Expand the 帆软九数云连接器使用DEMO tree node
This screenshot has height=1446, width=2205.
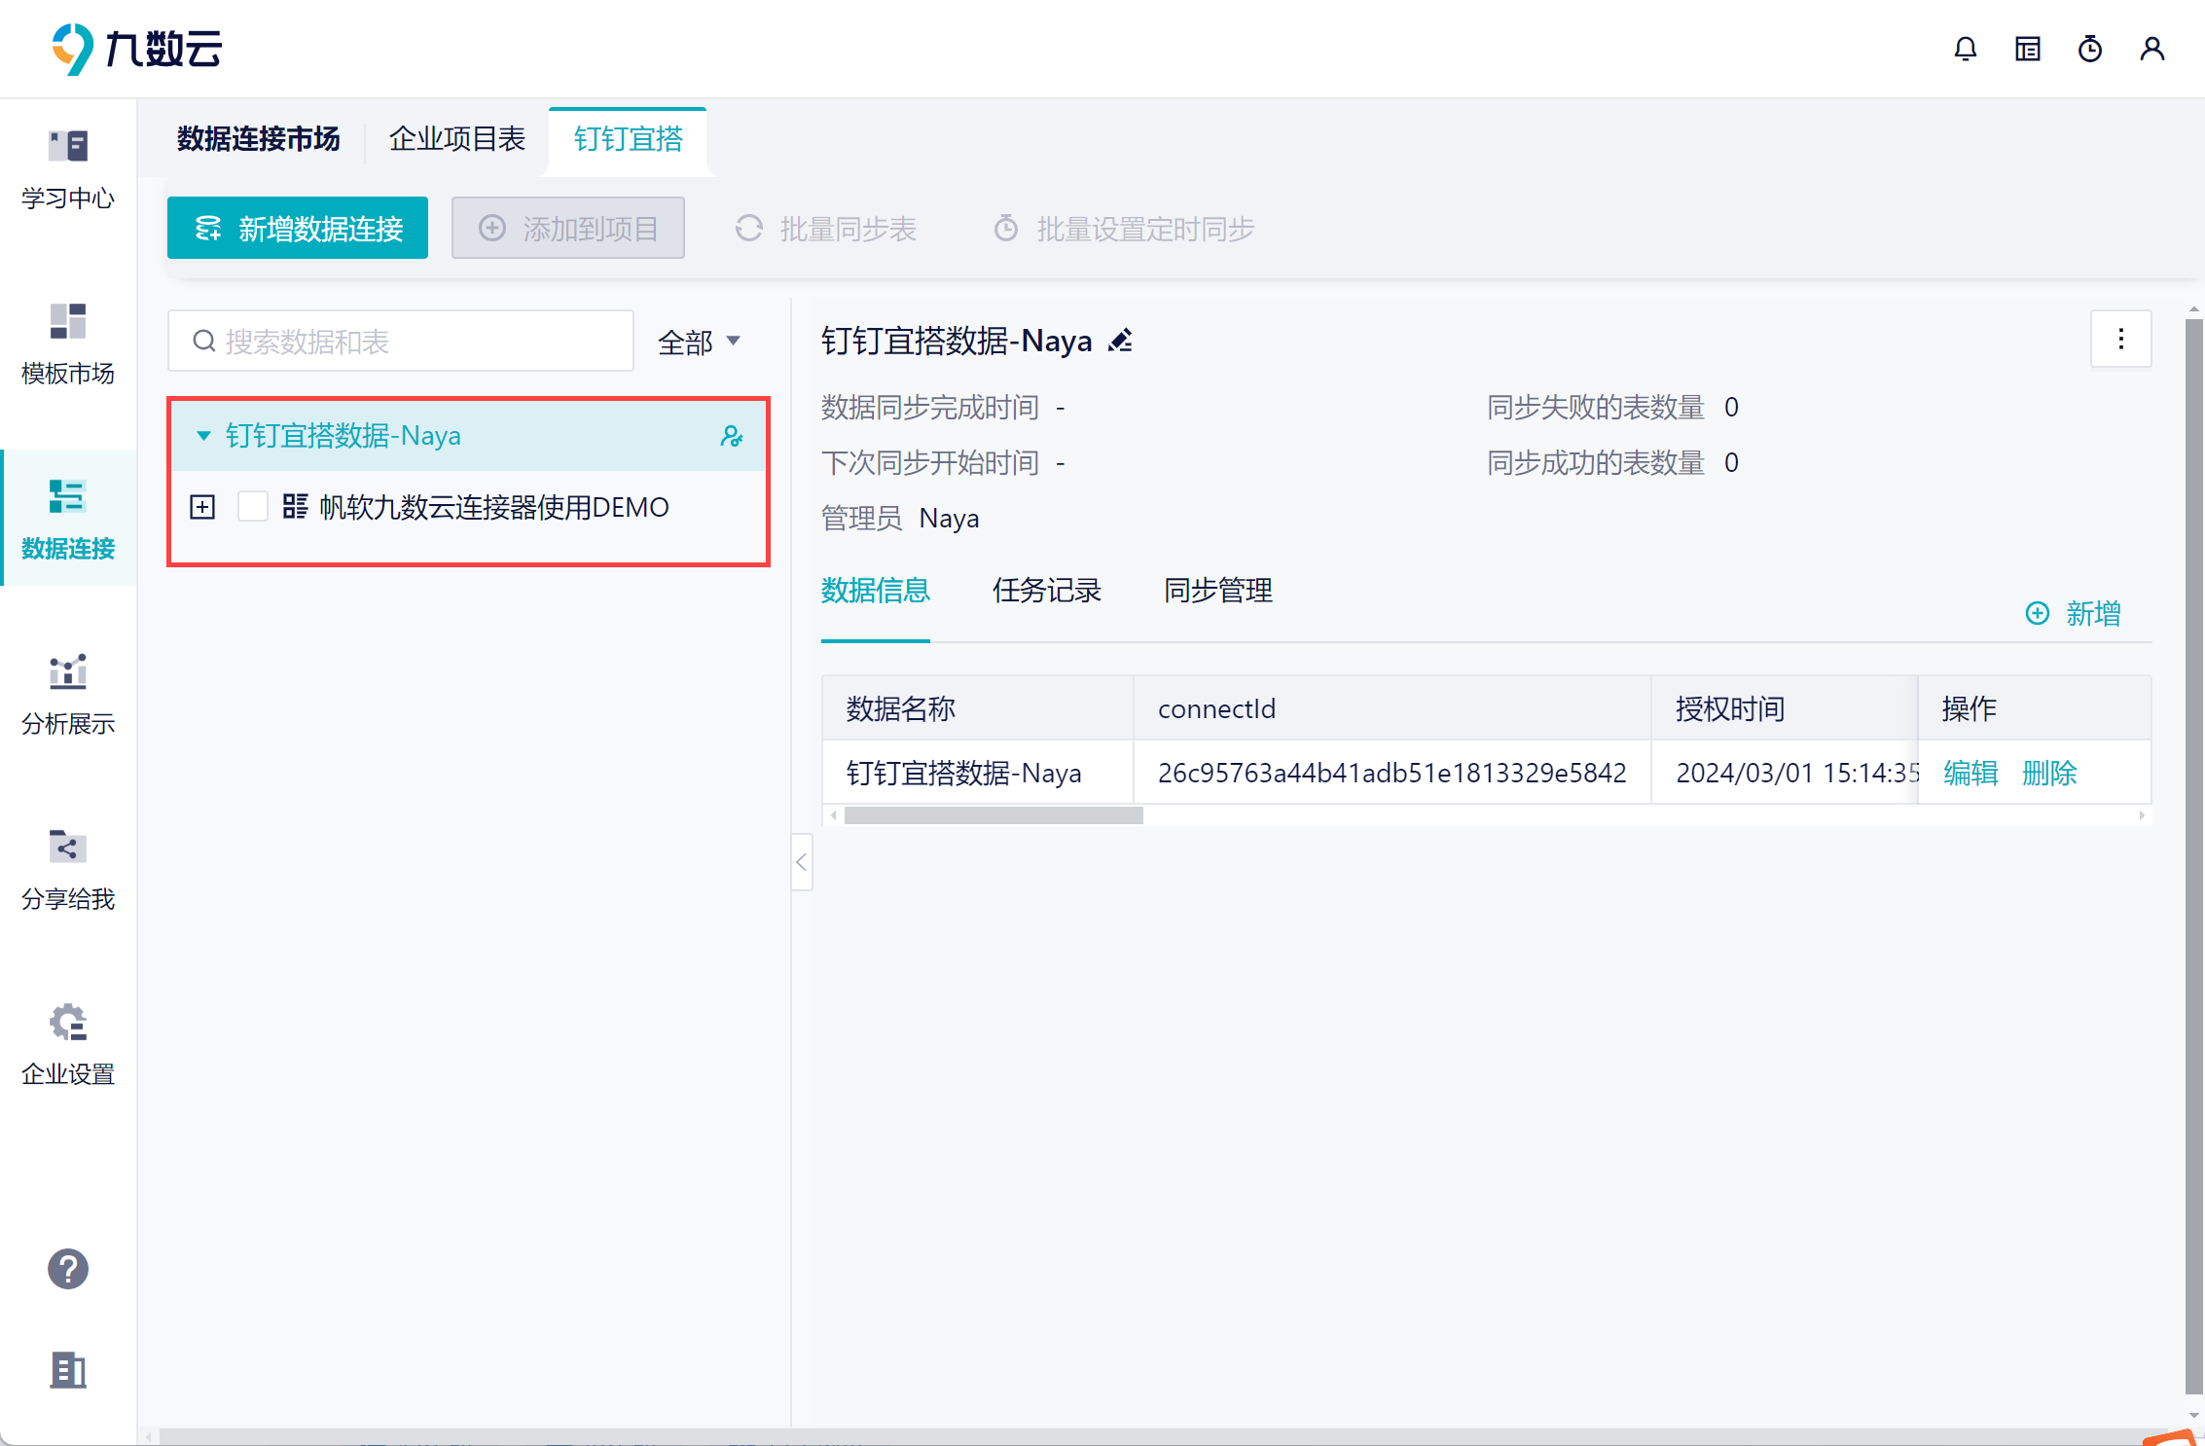pyautogui.click(x=202, y=507)
